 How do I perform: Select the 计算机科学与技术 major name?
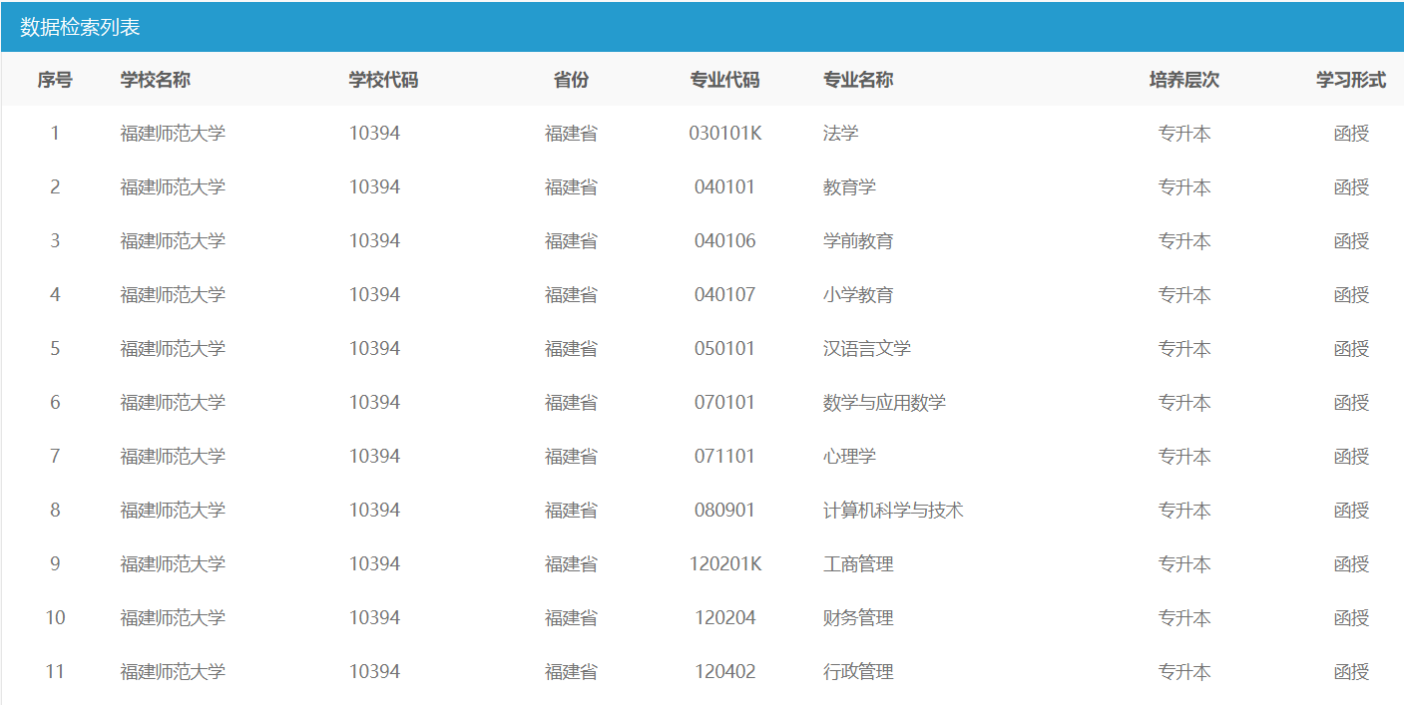(x=893, y=511)
